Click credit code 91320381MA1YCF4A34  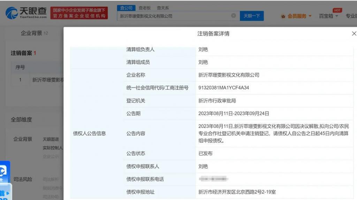coord(223,88)
